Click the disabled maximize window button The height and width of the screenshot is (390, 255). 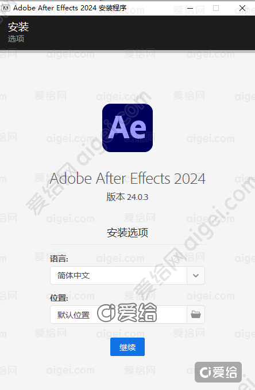tap(216, 8)
